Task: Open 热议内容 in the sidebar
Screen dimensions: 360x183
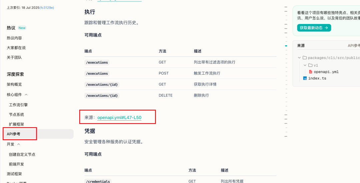Action: click(x=14, y=38)
